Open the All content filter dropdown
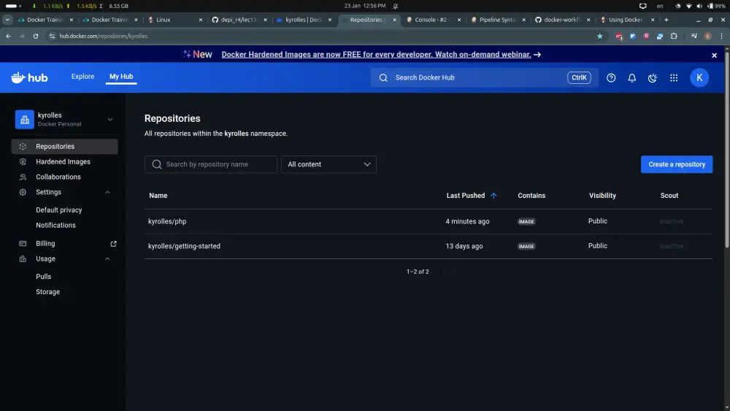 [x=328, y=164]
